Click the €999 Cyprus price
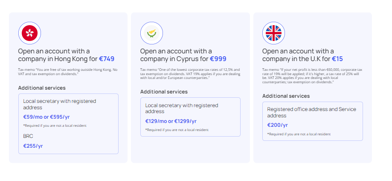The height and width of the screenshot is (181, 392). pos(218,59)
